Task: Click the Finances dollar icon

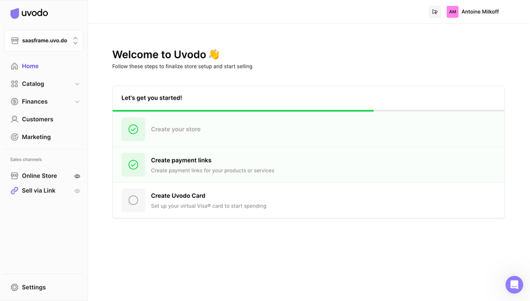Action: coord(14,101)
